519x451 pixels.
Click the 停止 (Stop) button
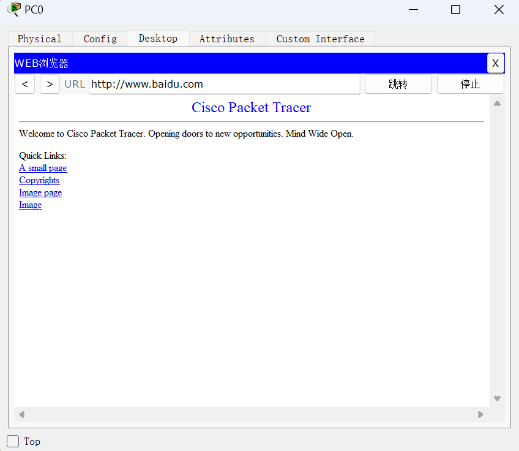470,84
